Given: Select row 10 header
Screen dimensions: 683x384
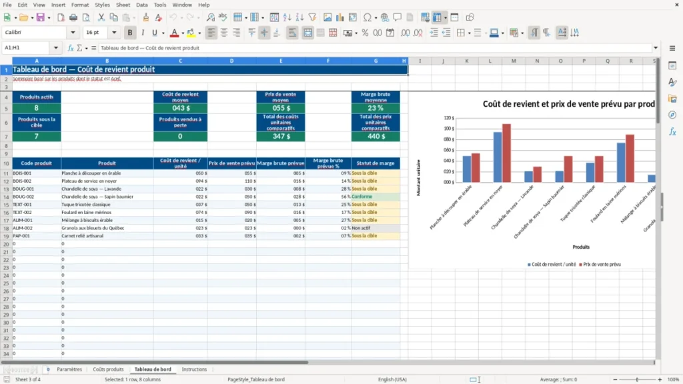Looking at the screenshot, I should coord(6,163).
